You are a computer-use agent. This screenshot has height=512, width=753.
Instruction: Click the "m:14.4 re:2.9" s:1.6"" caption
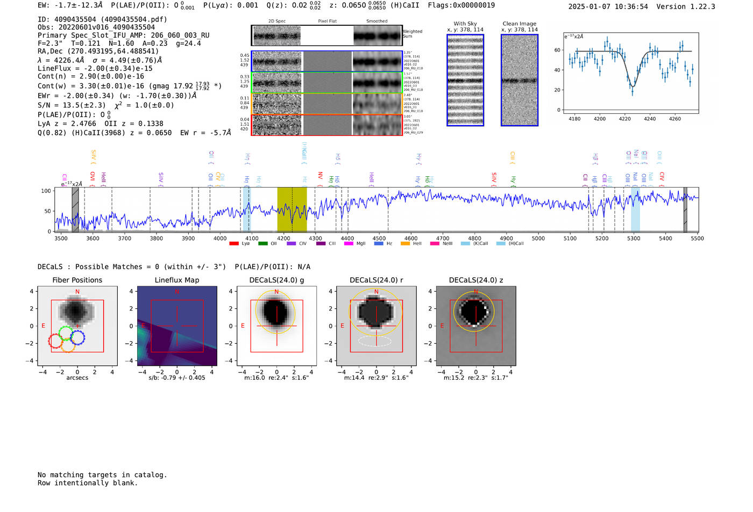tap(376, 378)
